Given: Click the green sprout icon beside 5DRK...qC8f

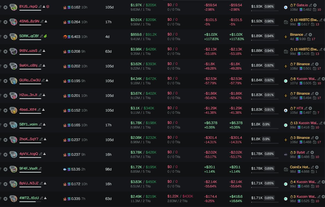Looking at the screenshot, I should tap(45, 36).
